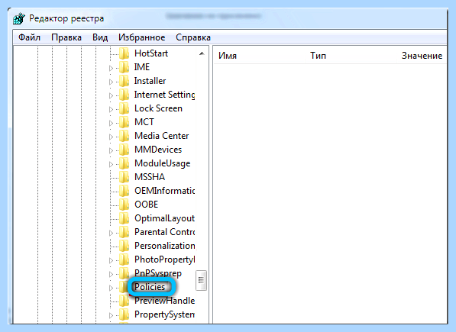Image resolution: width=456 pixels, height=332 pixels.
Task: Click the ModuleUsage folder icon
Action: pyautogui.click(x=125, y=163)
